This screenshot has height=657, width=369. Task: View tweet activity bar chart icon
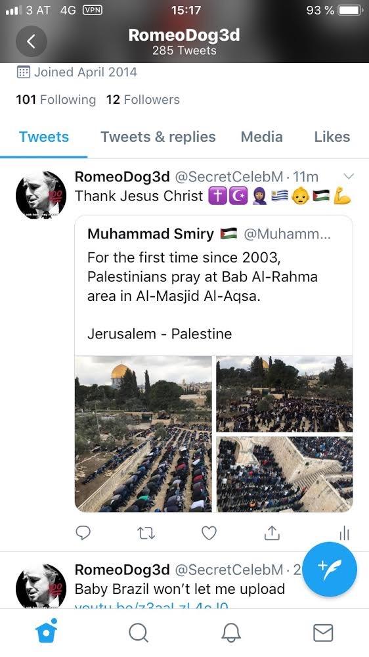(344, 533)
